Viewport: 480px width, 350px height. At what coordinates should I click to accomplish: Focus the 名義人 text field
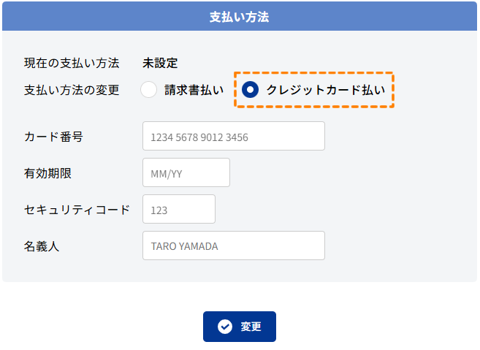[x=233, y=246]
